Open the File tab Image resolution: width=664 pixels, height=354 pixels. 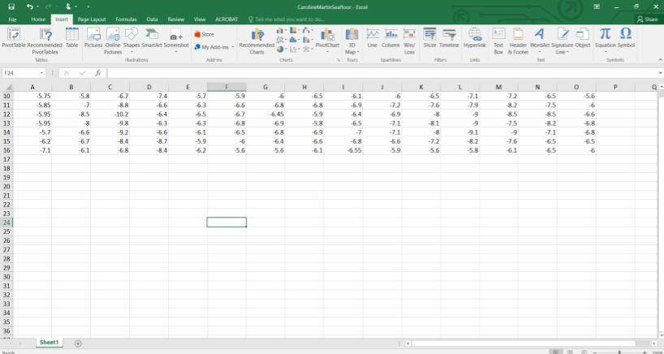(13, 19)
